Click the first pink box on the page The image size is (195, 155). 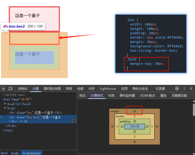(34, 19)
